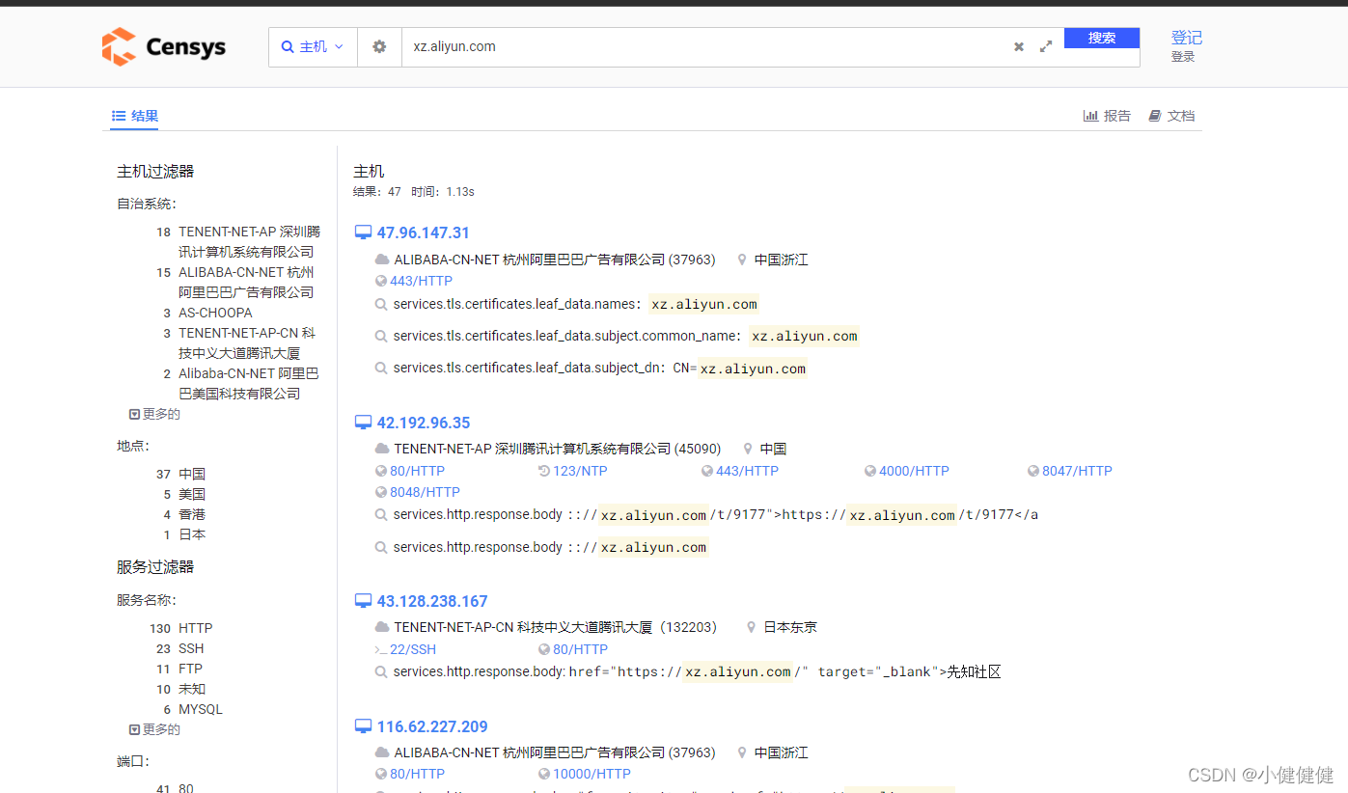Click 443/HTTP service under 42.192.96.35
Screen dimensions: 1348x793
[x=747, y=471]
